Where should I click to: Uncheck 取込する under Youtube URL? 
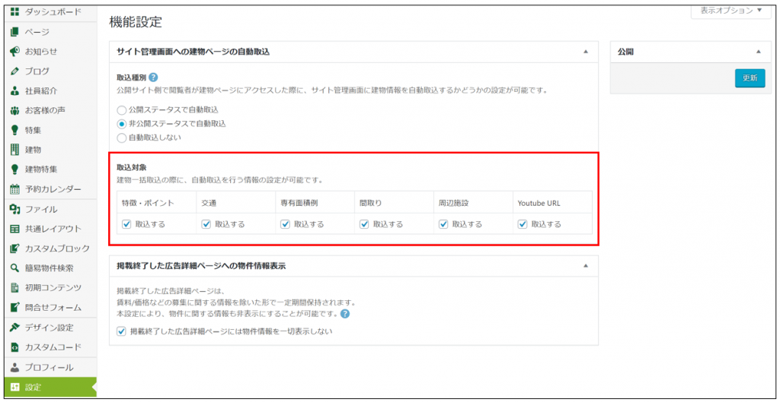point(523,224)
